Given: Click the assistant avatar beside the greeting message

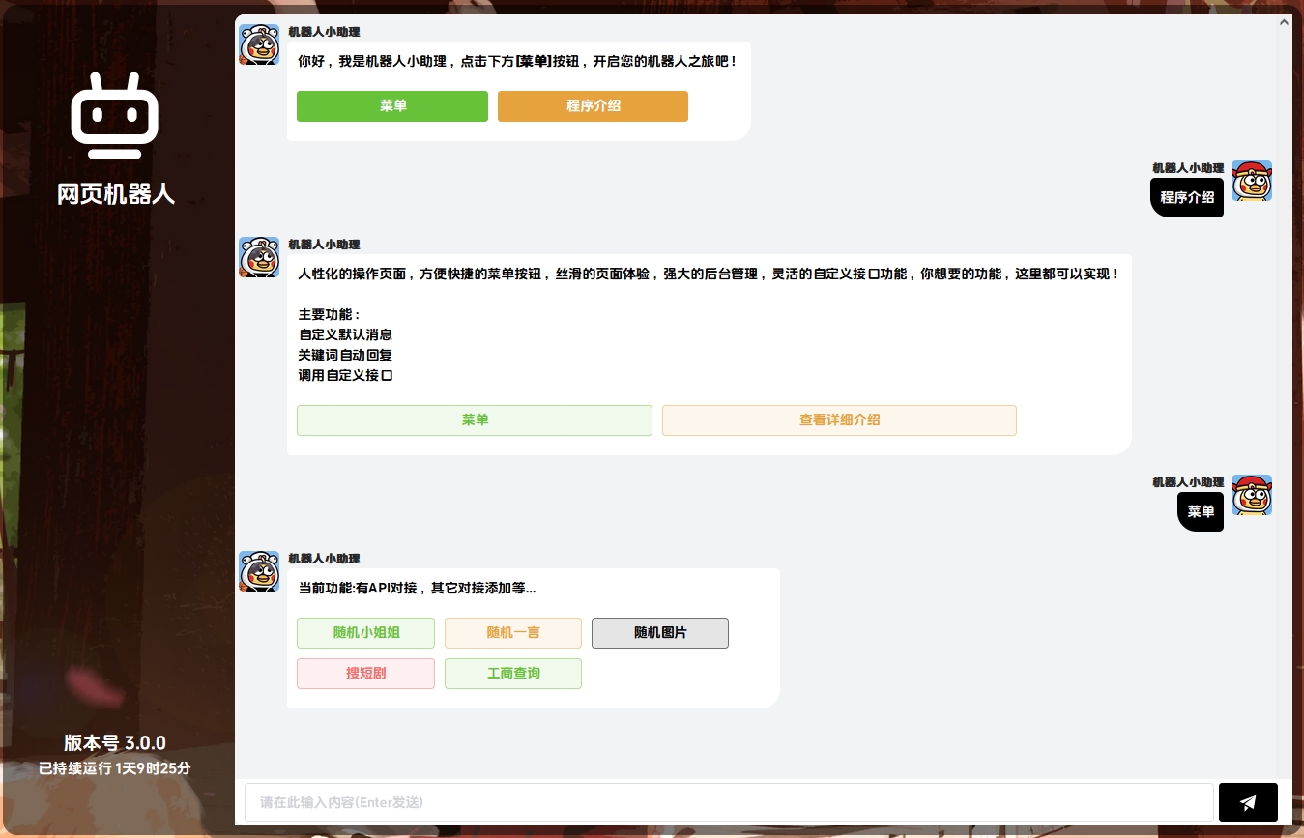Looking at the screenshot, I should [258, 43].
